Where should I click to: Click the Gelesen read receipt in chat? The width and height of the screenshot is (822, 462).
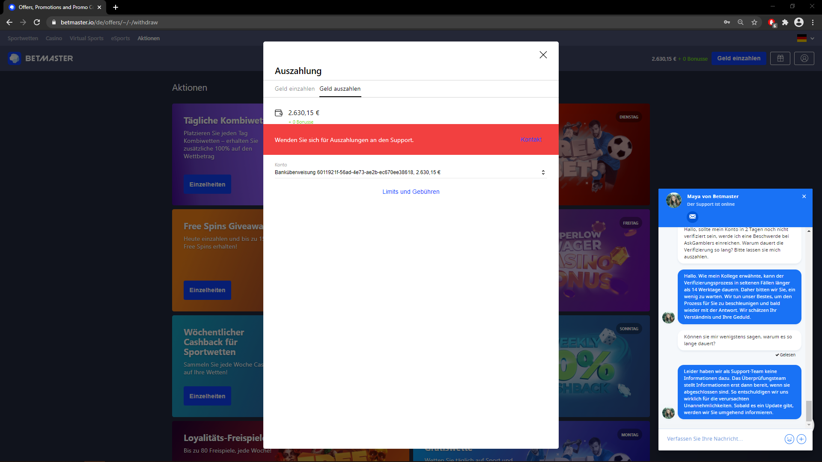click(x=785, y=355)
